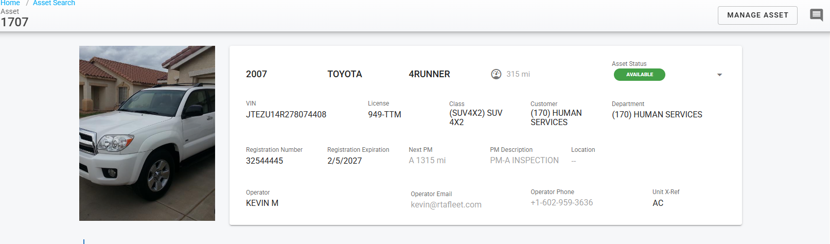This screenshot has height=244, width=830.
Task: Click customer (170) HUMAN SERVICES value
Action: (x=556, y=117)
